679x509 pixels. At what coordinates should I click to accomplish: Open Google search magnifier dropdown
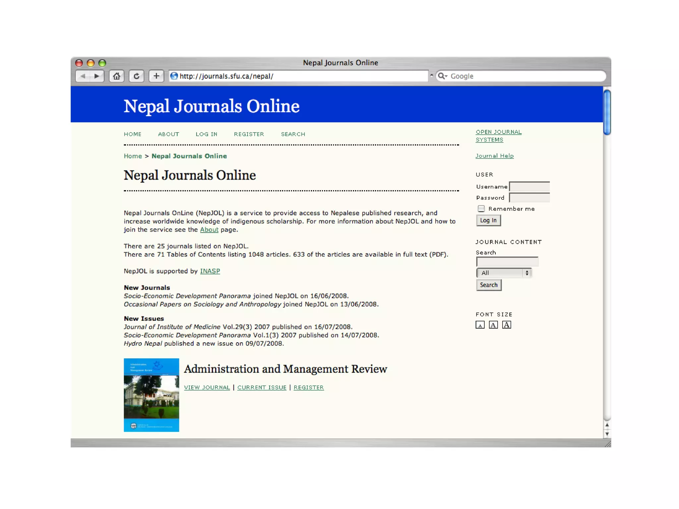tap(442, 76)
